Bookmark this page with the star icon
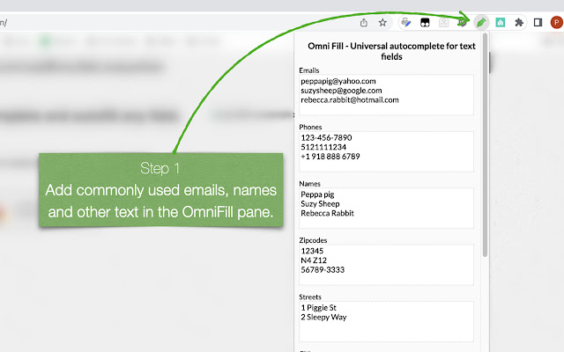The width and height of the screenshot is (564, 352). [x=382, y=23]
